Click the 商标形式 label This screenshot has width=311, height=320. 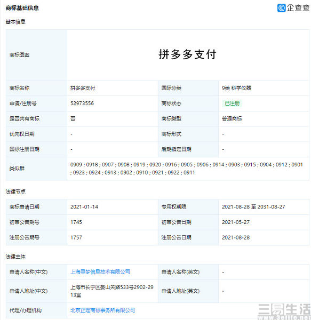coord(171,134)
